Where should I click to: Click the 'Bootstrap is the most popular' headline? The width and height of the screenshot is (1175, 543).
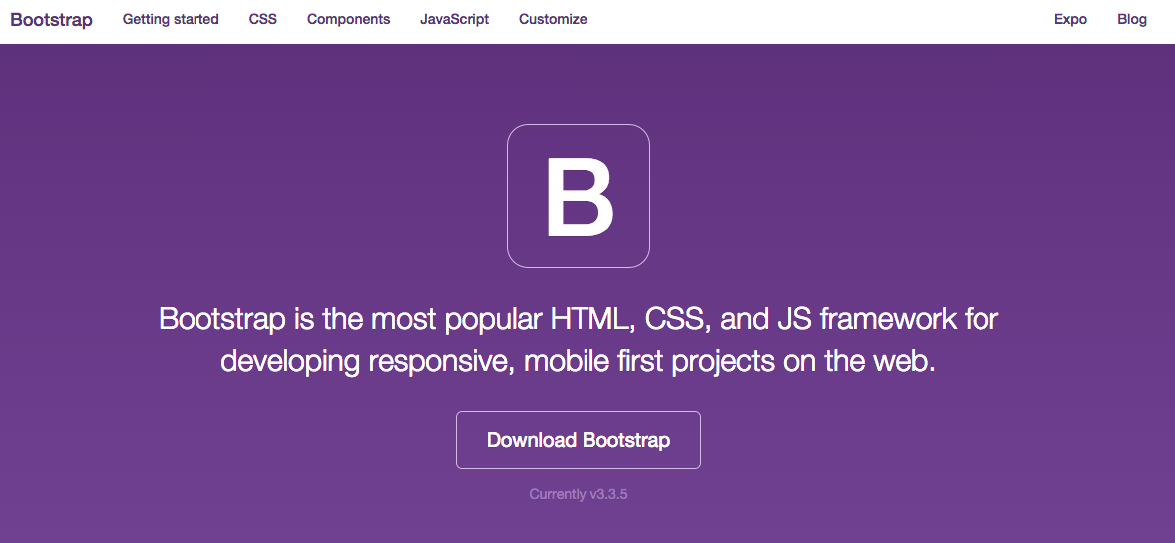tap(579, 340)
